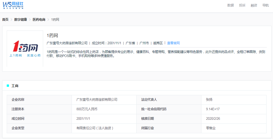Click the 成立时间 table label cell
Viewport: 273px width, 139px height.
pos(39,119)
